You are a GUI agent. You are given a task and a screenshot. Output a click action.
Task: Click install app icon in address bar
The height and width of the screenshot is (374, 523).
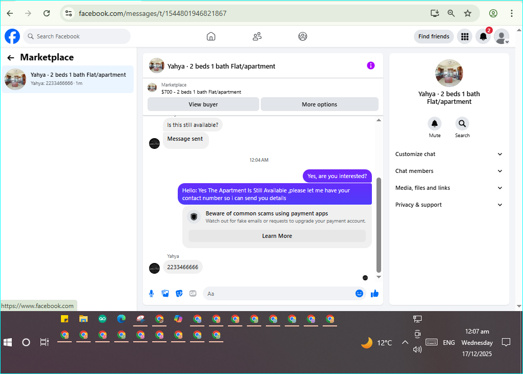click(434, 13)
